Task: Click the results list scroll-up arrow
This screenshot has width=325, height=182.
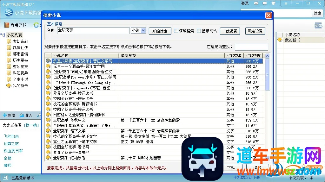Action: click(267, 56)
